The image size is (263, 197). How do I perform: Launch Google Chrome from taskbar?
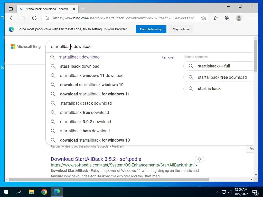pos(44,192)
